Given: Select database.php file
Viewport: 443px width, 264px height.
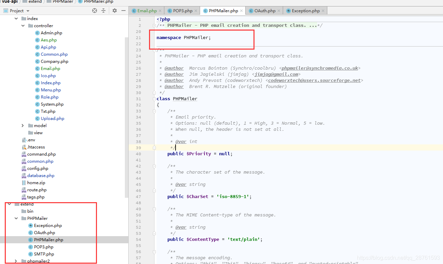Looking at the screenshot, I should click(38, 176).
